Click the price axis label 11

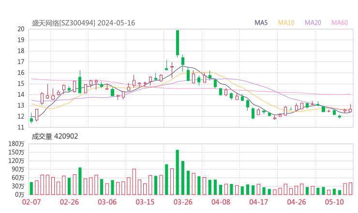[x=21, y=127]
